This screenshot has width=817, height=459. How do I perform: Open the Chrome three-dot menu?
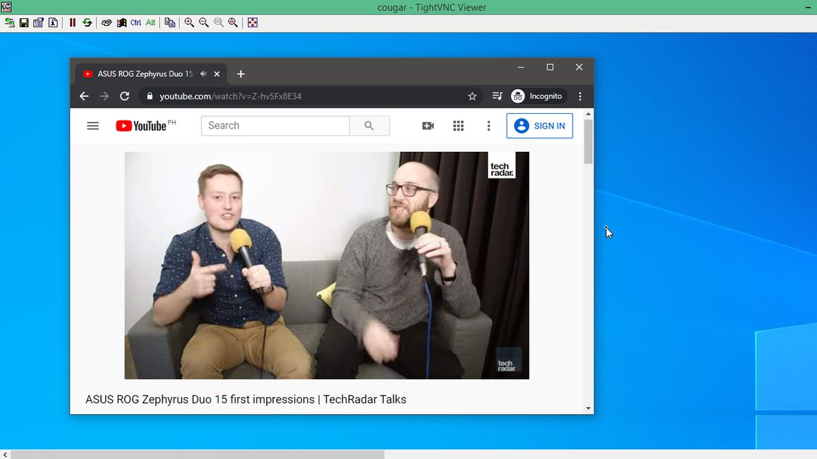580,96
